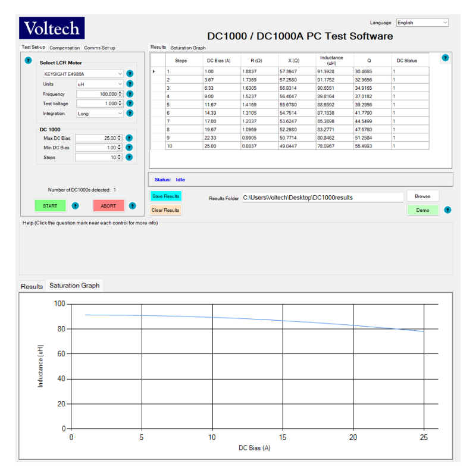Open the Language dropdown showing English
The width and height of the screenshot is (476, 476).
422,22
